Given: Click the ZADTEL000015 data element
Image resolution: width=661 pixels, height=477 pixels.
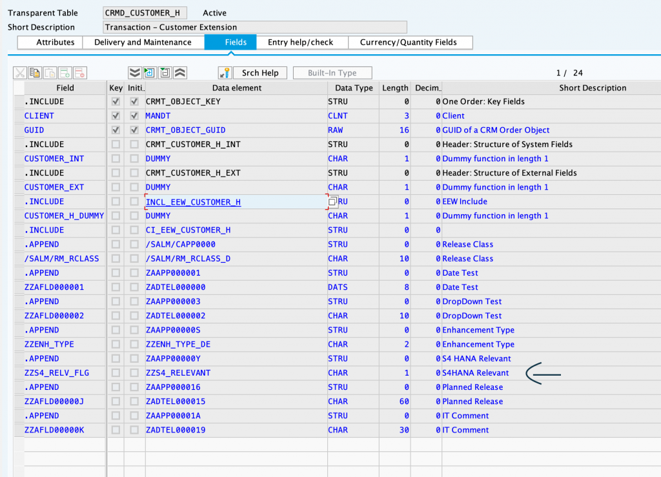Looking at the screenshot, I should tap(176, 401).
